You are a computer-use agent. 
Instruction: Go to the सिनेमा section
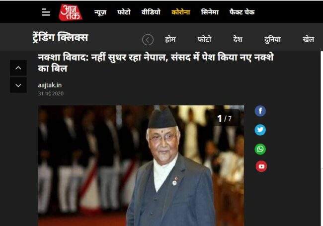click(210, 12)
